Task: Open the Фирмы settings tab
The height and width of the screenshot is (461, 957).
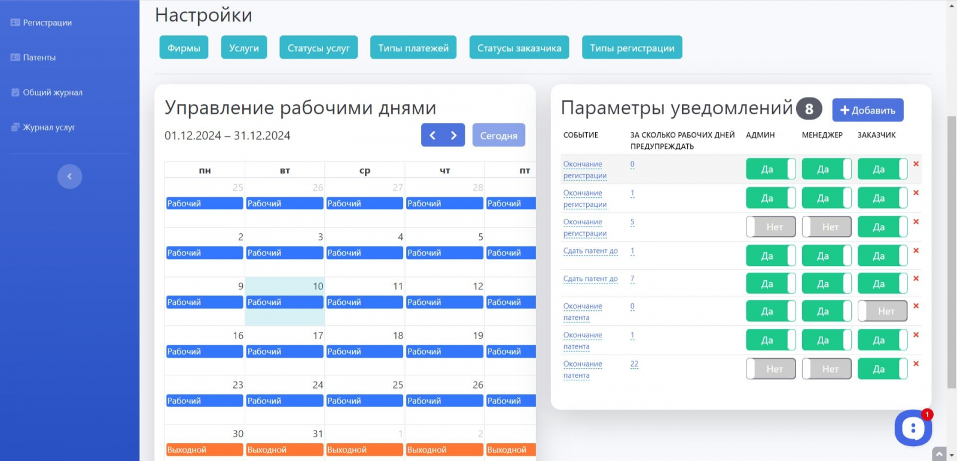Action: click(184, 48)
